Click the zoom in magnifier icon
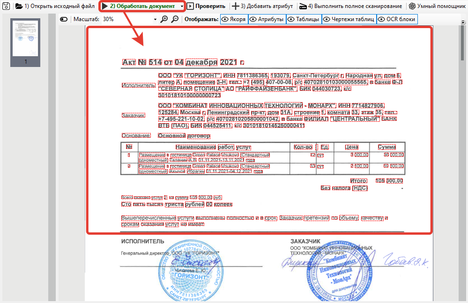Viewport: 468px width, 303px height. [x=164, y=19]
